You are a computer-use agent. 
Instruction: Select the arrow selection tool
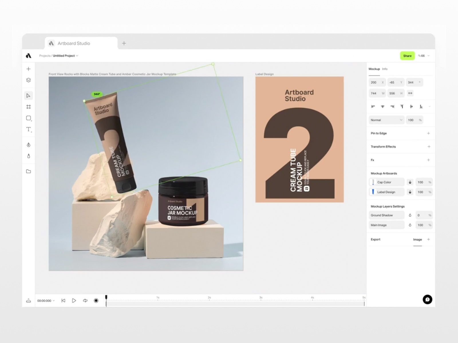28,95
